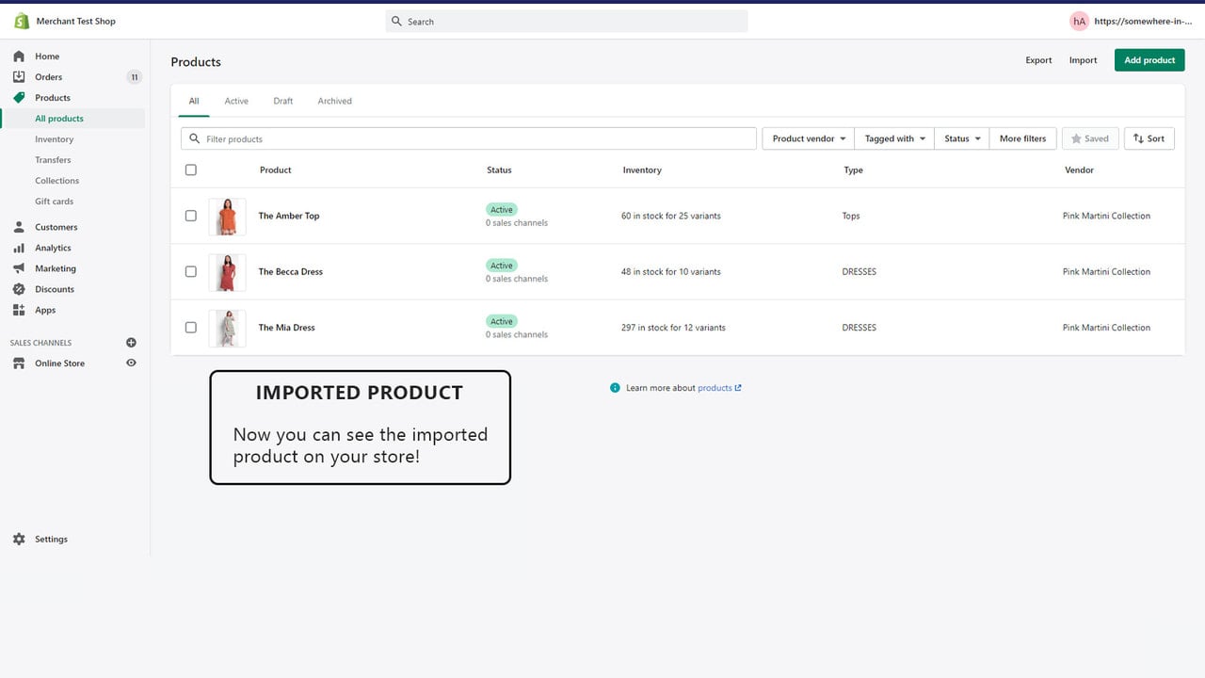Toggle the select-all products checkbox
Screen dimensions: 1205x678
pos(191,170)
